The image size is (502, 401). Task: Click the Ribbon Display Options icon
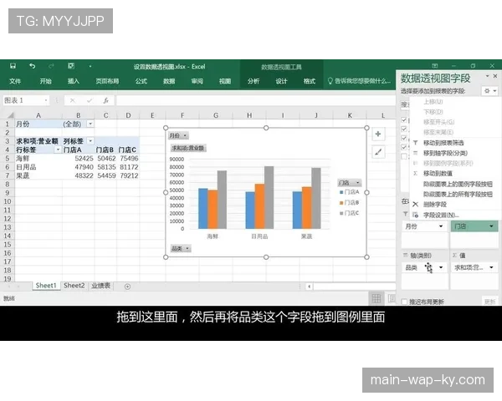click(435, 65)
